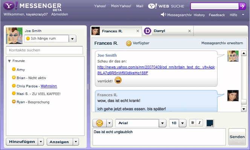The height and width of the screenshot is (150, 250).
Task: Open the Yahoo! header link
Action: click(100, 6)
